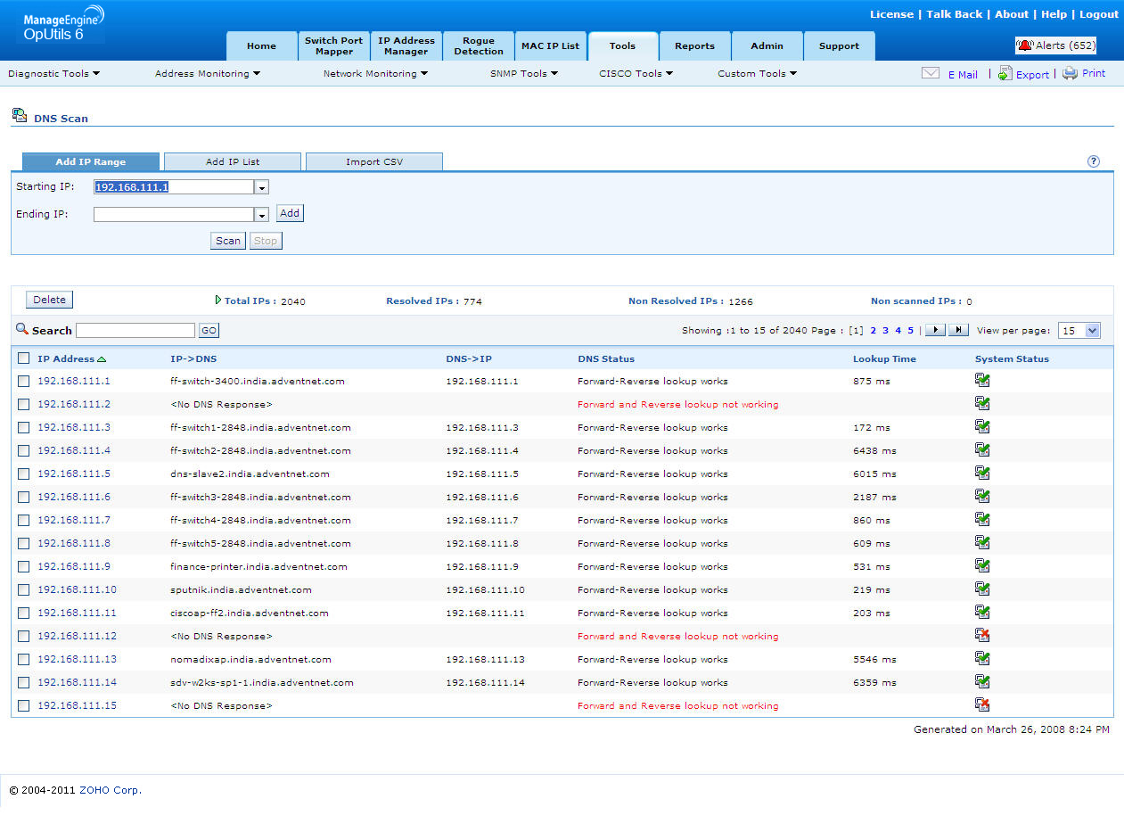Viewport: 1124px width, 840px height.
Task: Go to next page arrow button
Action: coord(934,330)
